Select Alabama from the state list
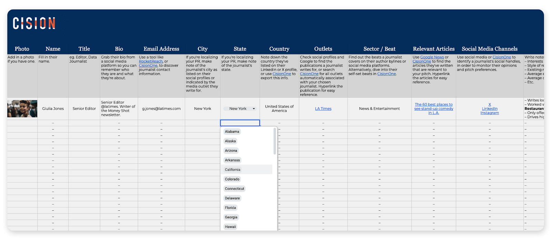This screenshot has width=551, height=241. coord(232,132)
